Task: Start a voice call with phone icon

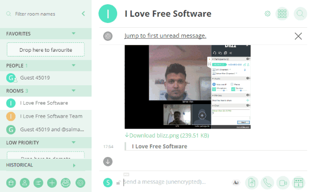Action: tap(267, 183)
